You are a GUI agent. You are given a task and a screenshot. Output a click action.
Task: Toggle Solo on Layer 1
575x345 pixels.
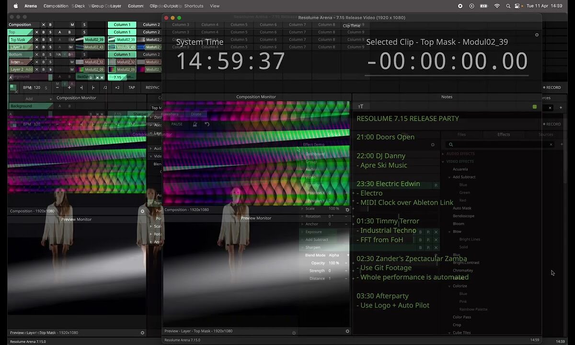[50, 47]
